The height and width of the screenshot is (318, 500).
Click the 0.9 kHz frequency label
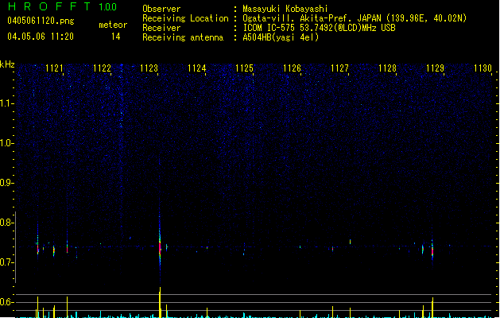(x=6, y=183)
